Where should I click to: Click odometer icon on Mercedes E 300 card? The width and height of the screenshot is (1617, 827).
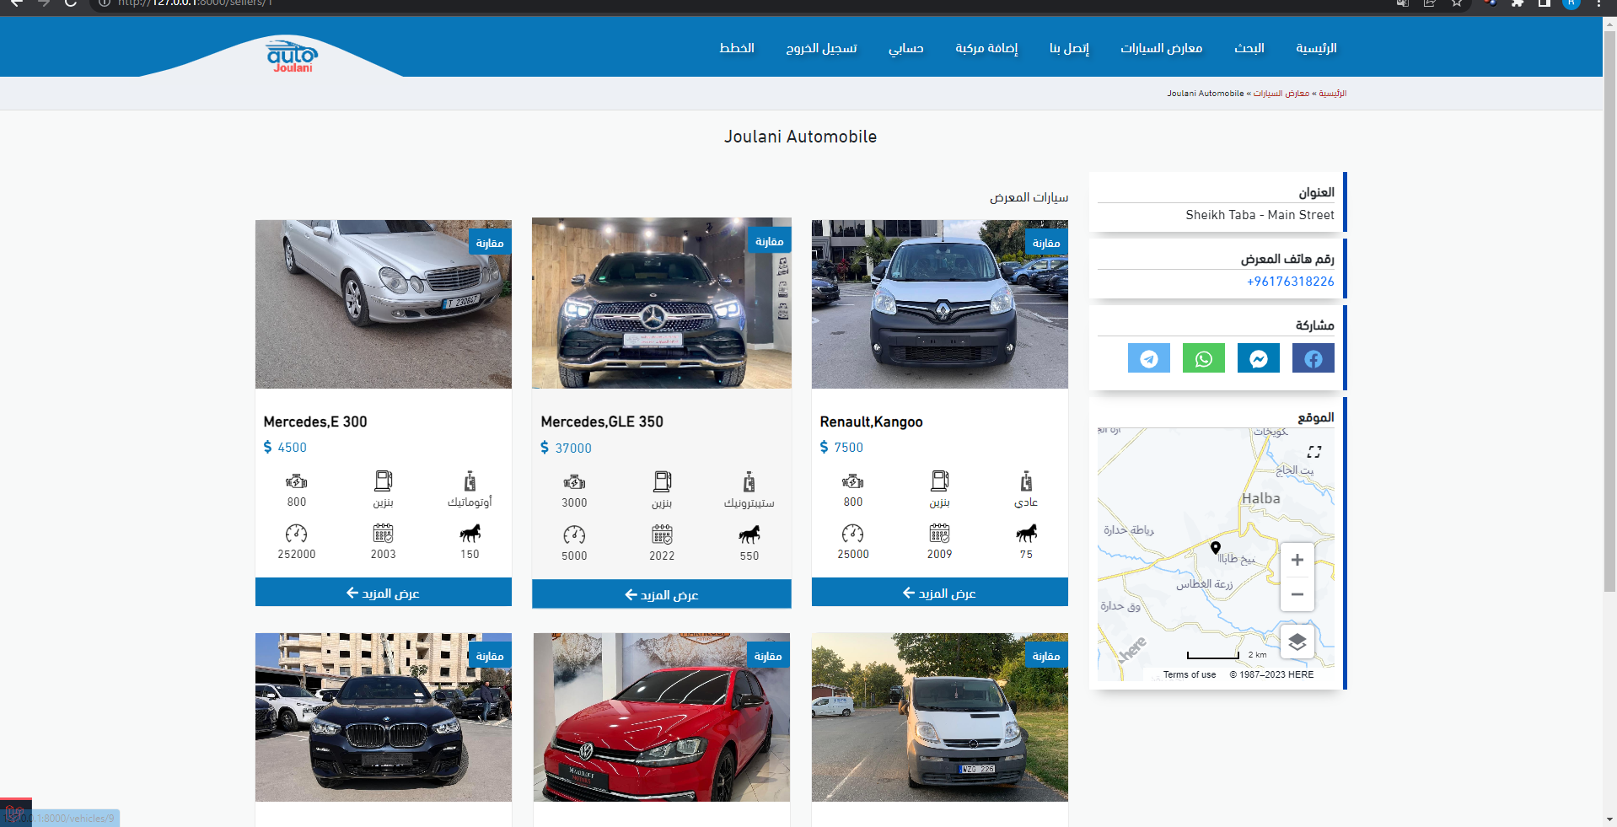click(297, 534)
